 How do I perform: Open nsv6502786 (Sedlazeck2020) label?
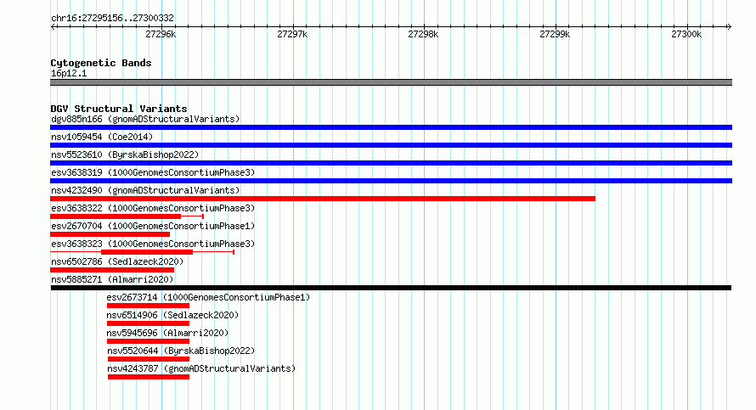117,261
